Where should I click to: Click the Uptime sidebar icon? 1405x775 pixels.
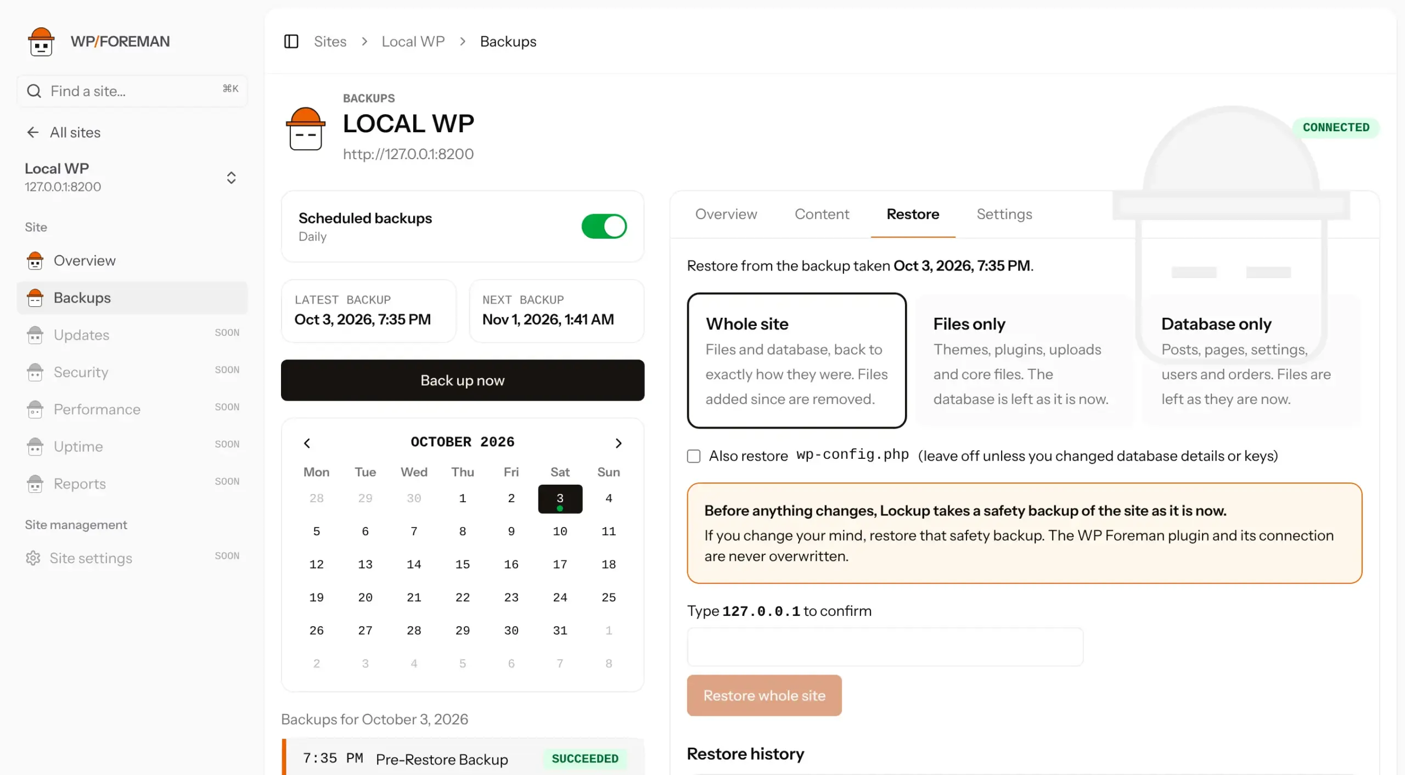[35, 447]
